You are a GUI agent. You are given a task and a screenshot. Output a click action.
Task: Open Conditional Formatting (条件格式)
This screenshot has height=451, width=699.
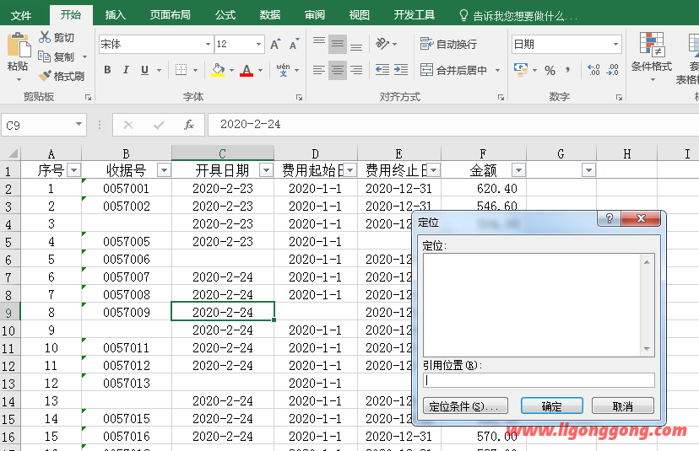(651, 52)
